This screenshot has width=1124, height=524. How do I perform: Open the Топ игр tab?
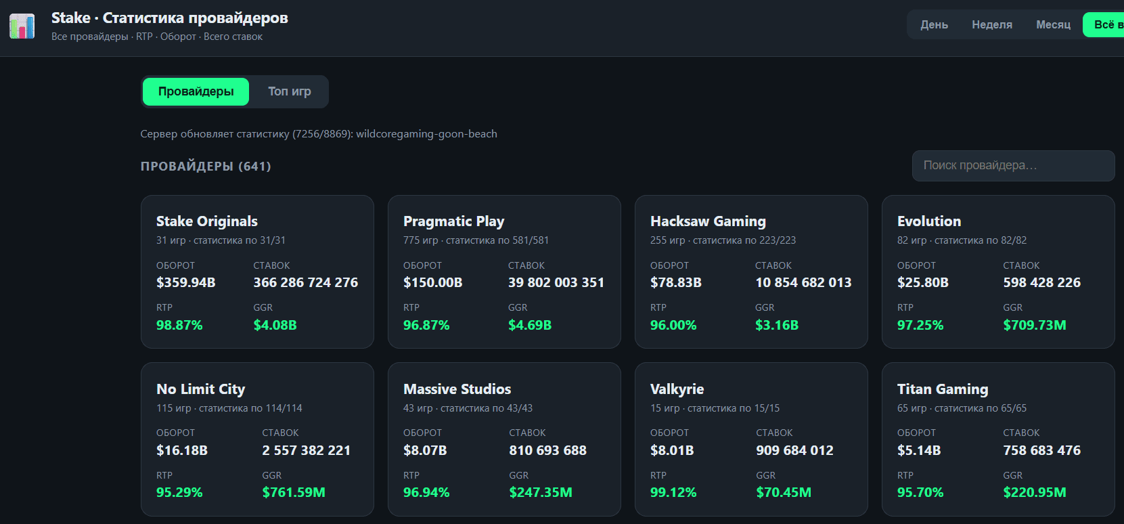click(x=290, y=91)
